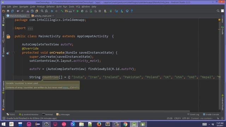Open the Windows Start menu
Screen dimensions: 226x127
(4, 124)
